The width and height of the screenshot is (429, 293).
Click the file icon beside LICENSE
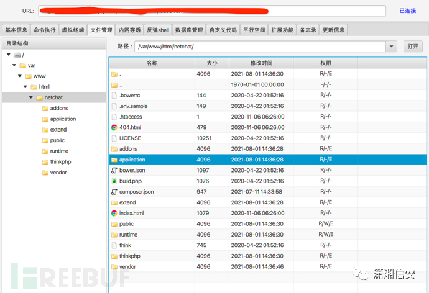pos(114,138)
